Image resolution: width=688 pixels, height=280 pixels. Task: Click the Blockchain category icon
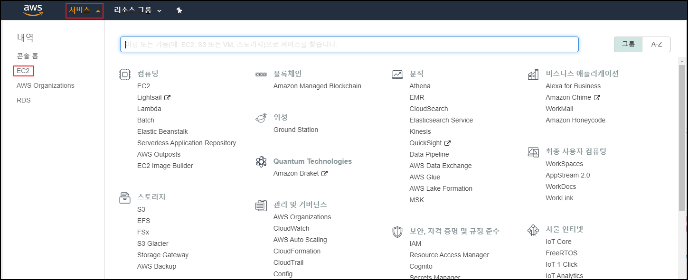(261, 75)
